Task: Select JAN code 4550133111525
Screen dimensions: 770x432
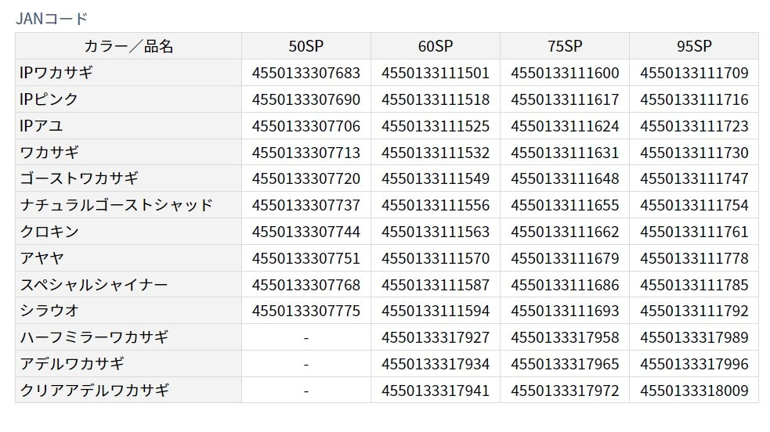Action: click(x=435, y=126)
